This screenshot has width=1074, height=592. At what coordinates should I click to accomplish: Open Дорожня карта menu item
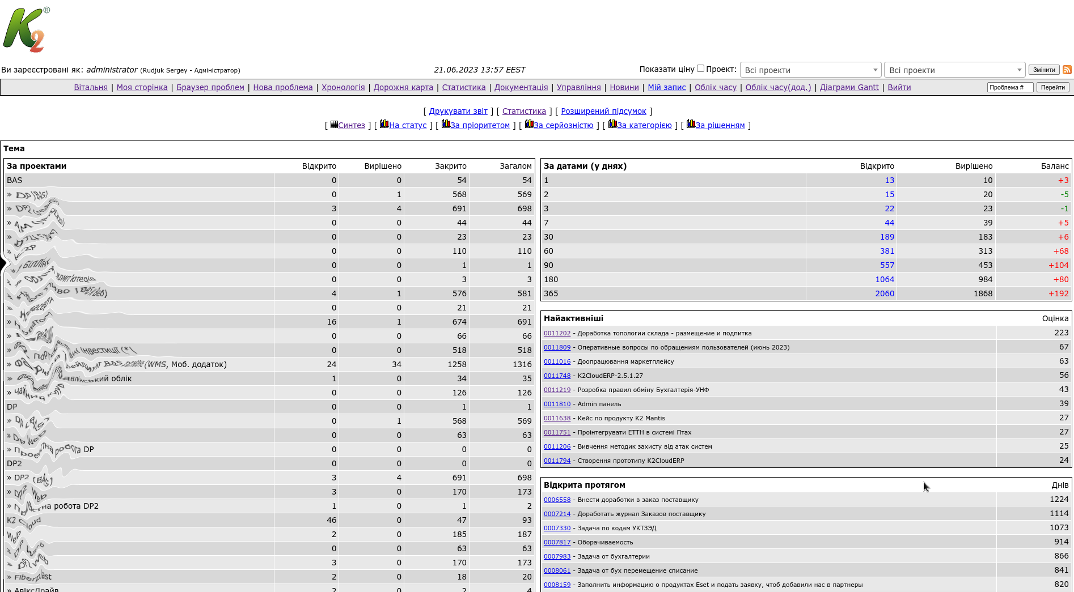click(x=403, y=87)
